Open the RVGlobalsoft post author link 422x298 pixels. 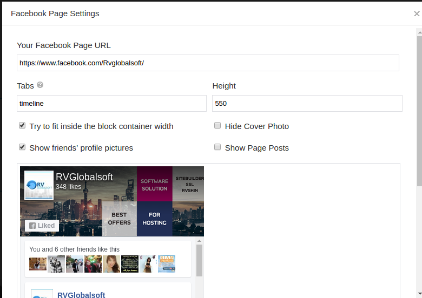pos(81,295)
